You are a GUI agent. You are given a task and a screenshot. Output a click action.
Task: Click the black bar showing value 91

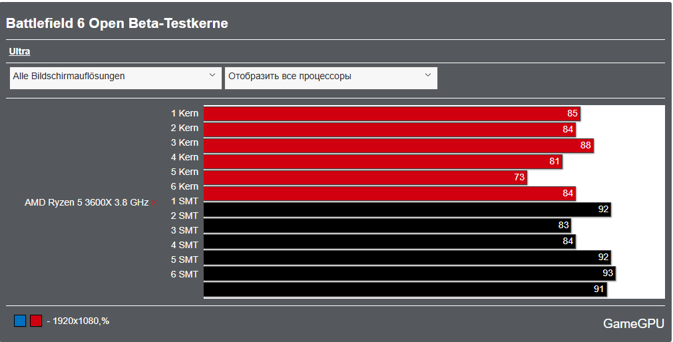click(x=405, y=289)
